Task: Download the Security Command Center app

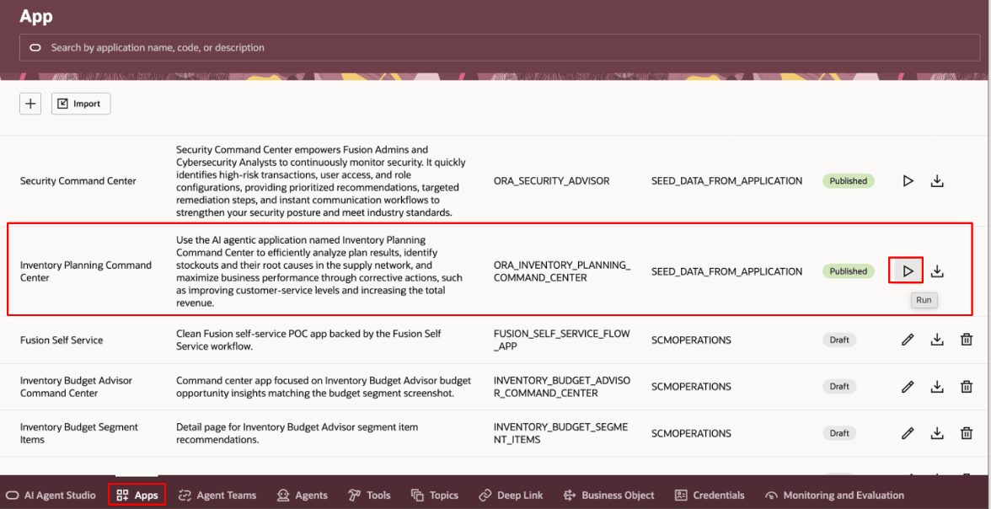Action: point(937,181)
